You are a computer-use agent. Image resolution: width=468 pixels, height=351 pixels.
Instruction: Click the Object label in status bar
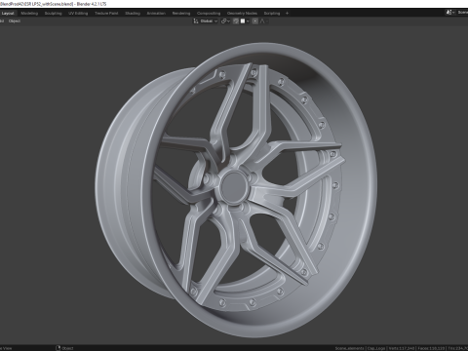pos(67,348)
